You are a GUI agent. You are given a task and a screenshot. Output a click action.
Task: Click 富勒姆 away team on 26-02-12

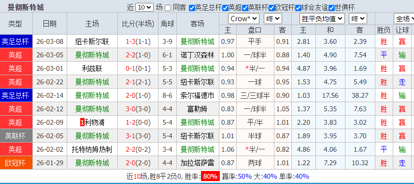tap(198, 109)
